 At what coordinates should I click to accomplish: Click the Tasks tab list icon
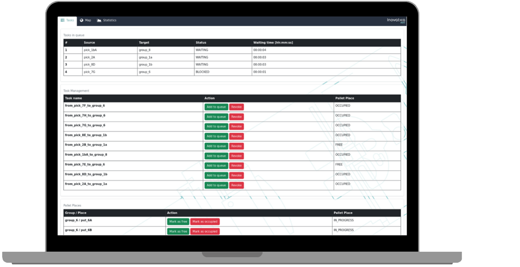tap(63, 20)
